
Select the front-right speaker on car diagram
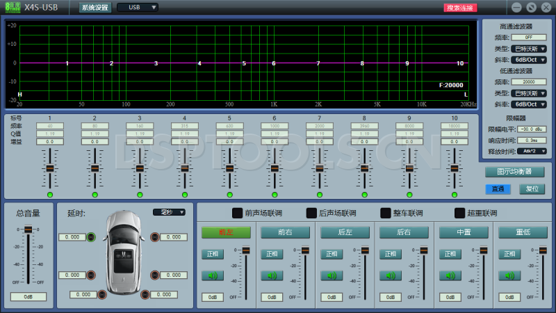[x=154, y=237]
